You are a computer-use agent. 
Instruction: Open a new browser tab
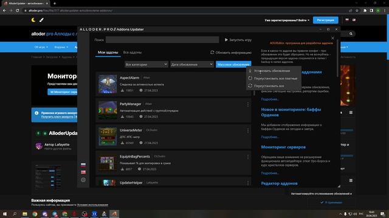(x=55, y=4)
